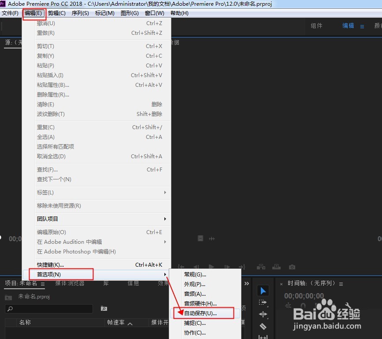This screenshot has height=339, width=382.
Task: Click the Export Frame camera icon
Action: [292, 267]
